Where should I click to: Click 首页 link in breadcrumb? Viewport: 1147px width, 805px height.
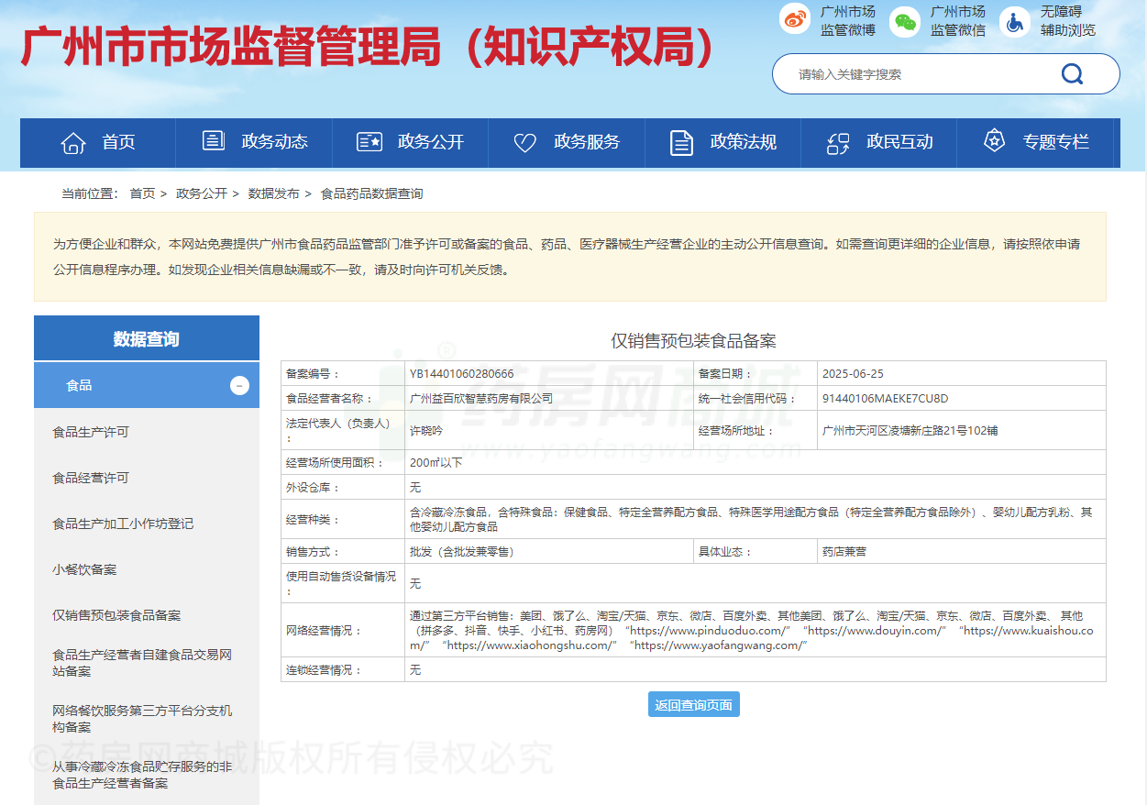coord(142,193)
